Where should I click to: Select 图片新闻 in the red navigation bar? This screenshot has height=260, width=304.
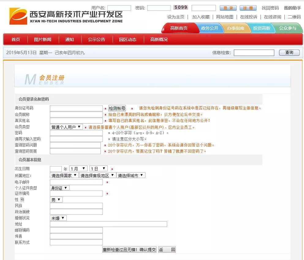tap(43, 39)
